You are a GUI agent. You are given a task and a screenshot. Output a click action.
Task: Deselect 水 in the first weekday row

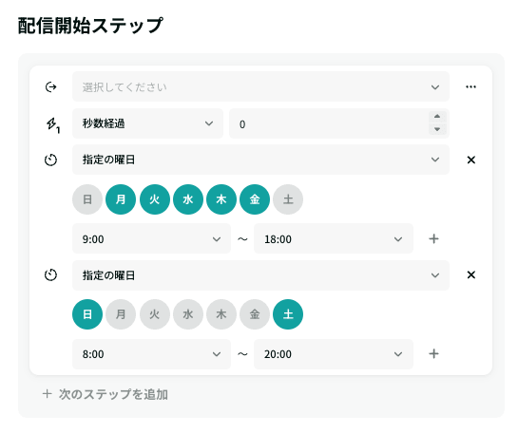188,199
